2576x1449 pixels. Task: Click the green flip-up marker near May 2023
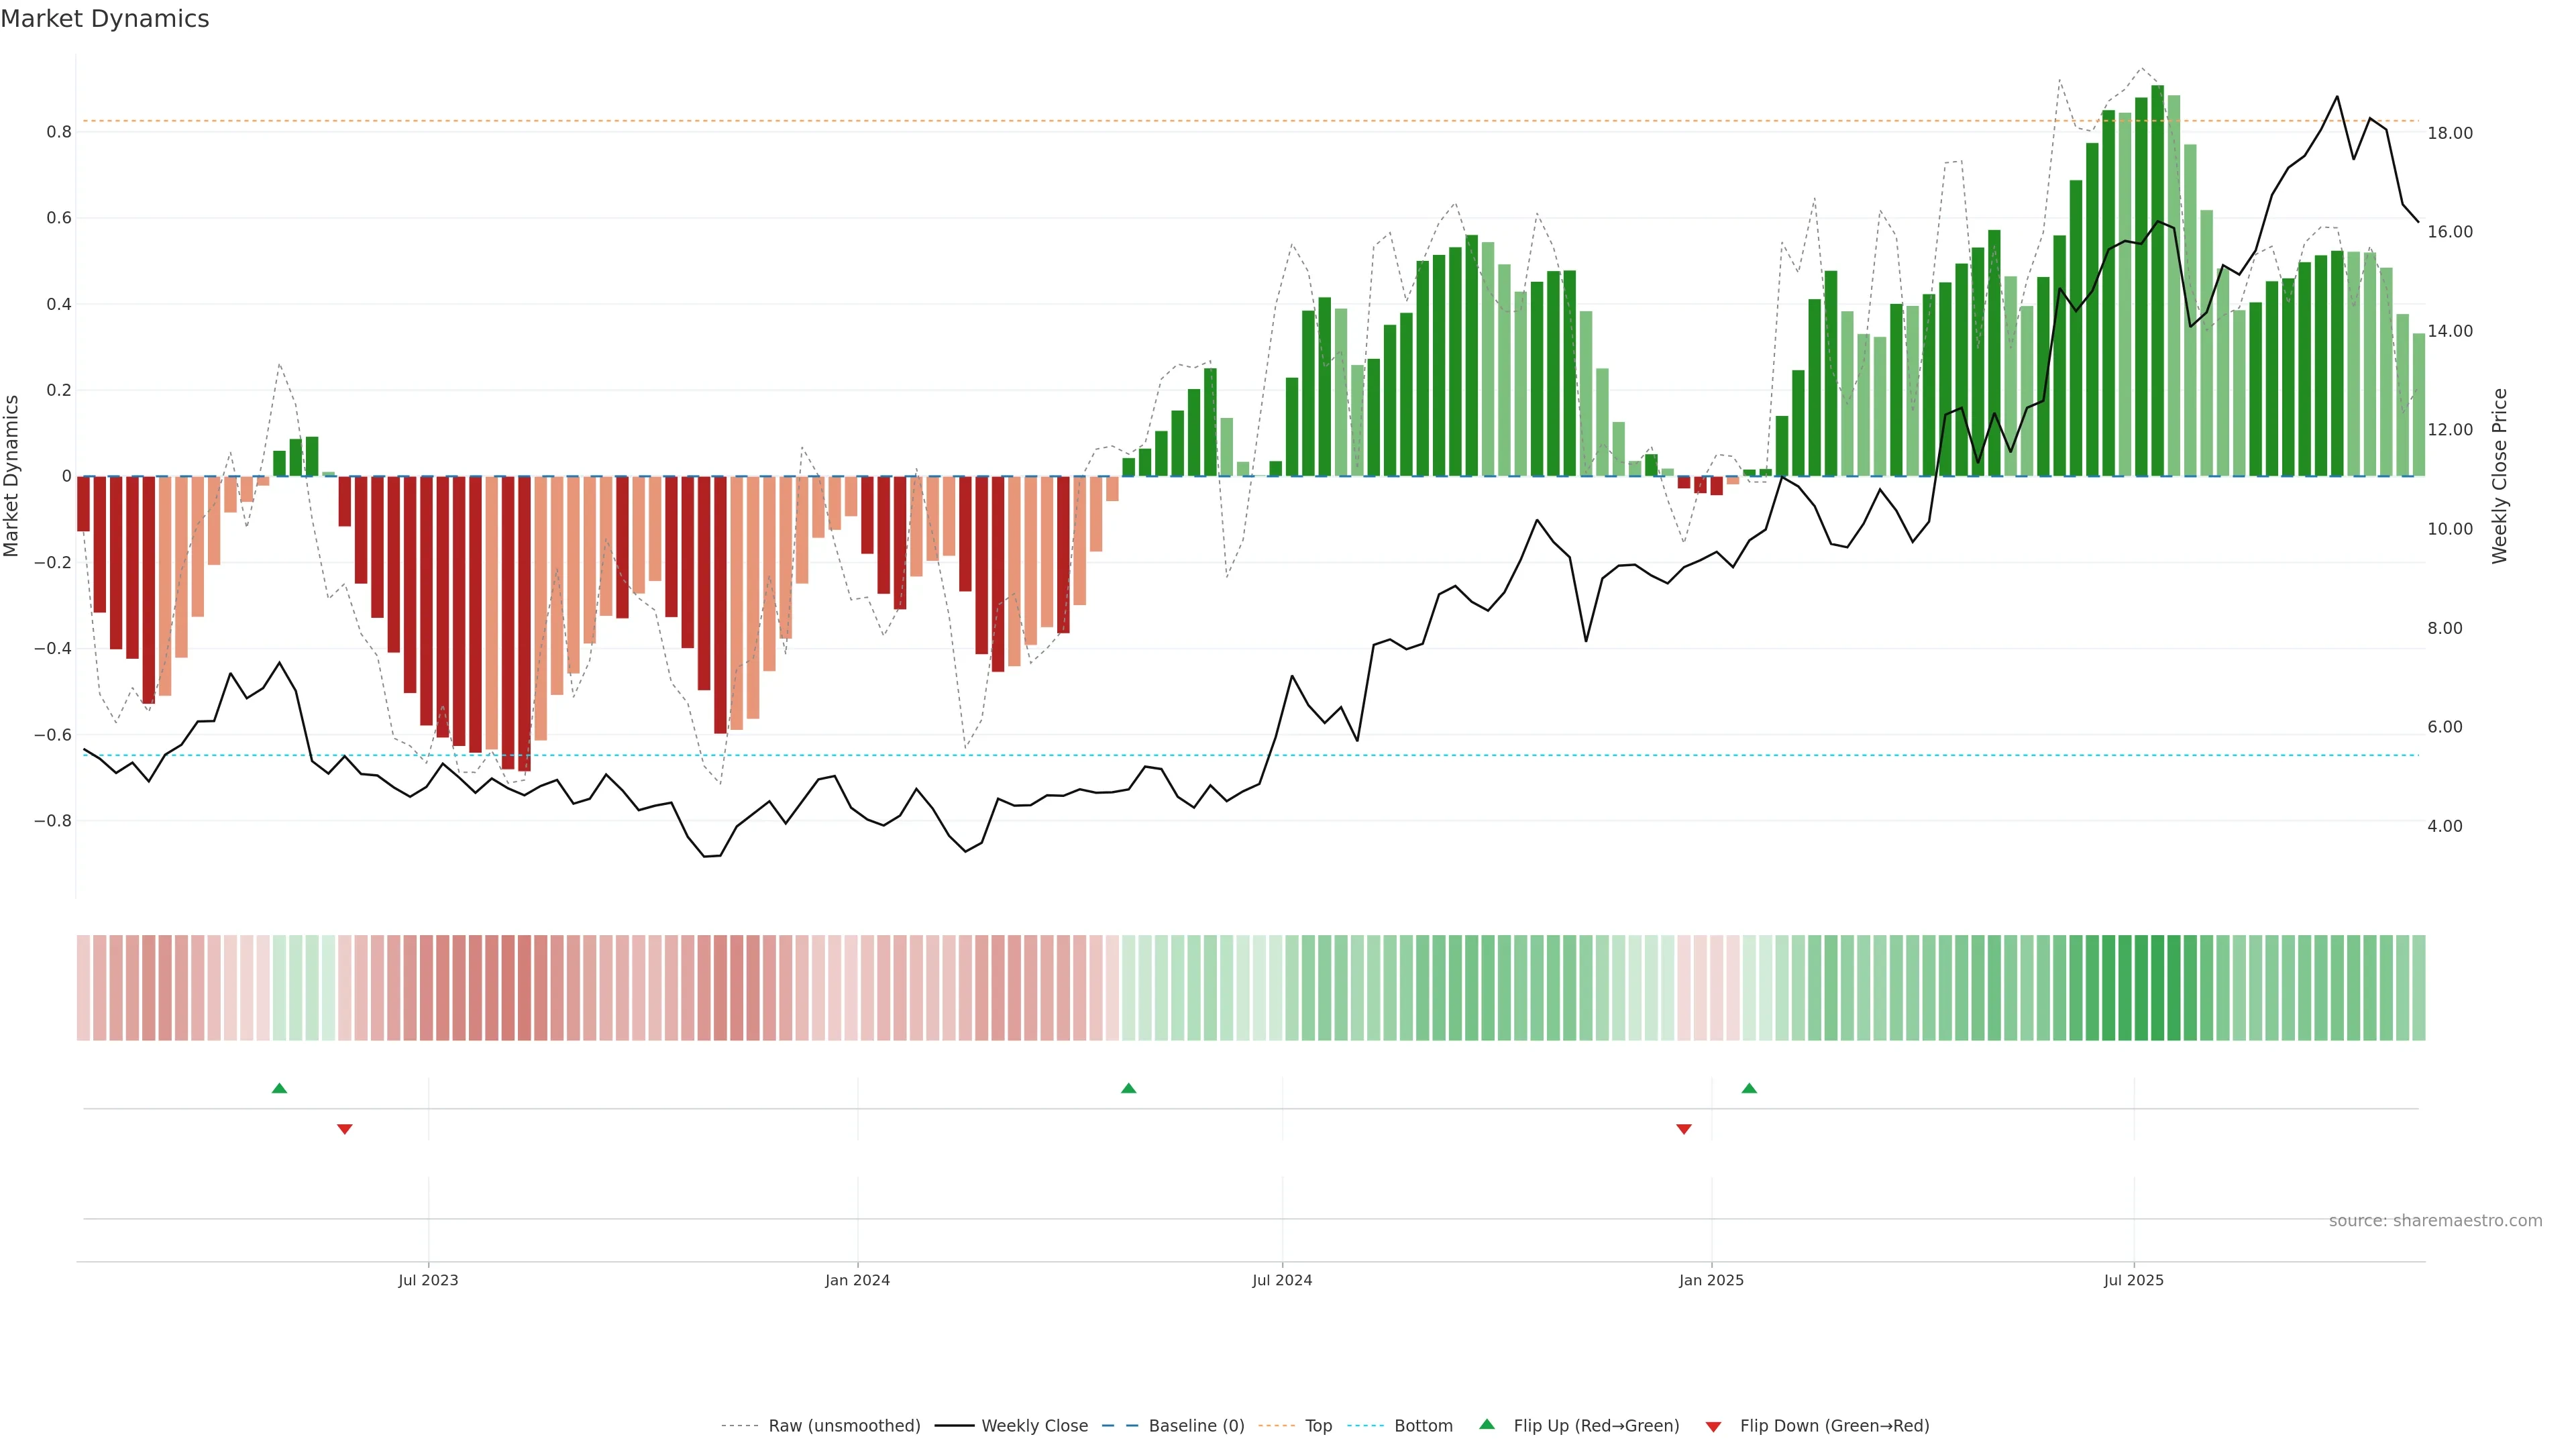[279, 1088]
